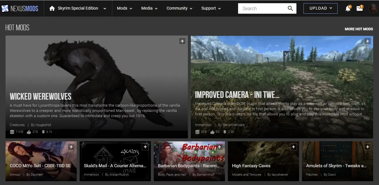Click the Immersion category on Skald's Mail card

pyautogui.click(x=92, y=175)
